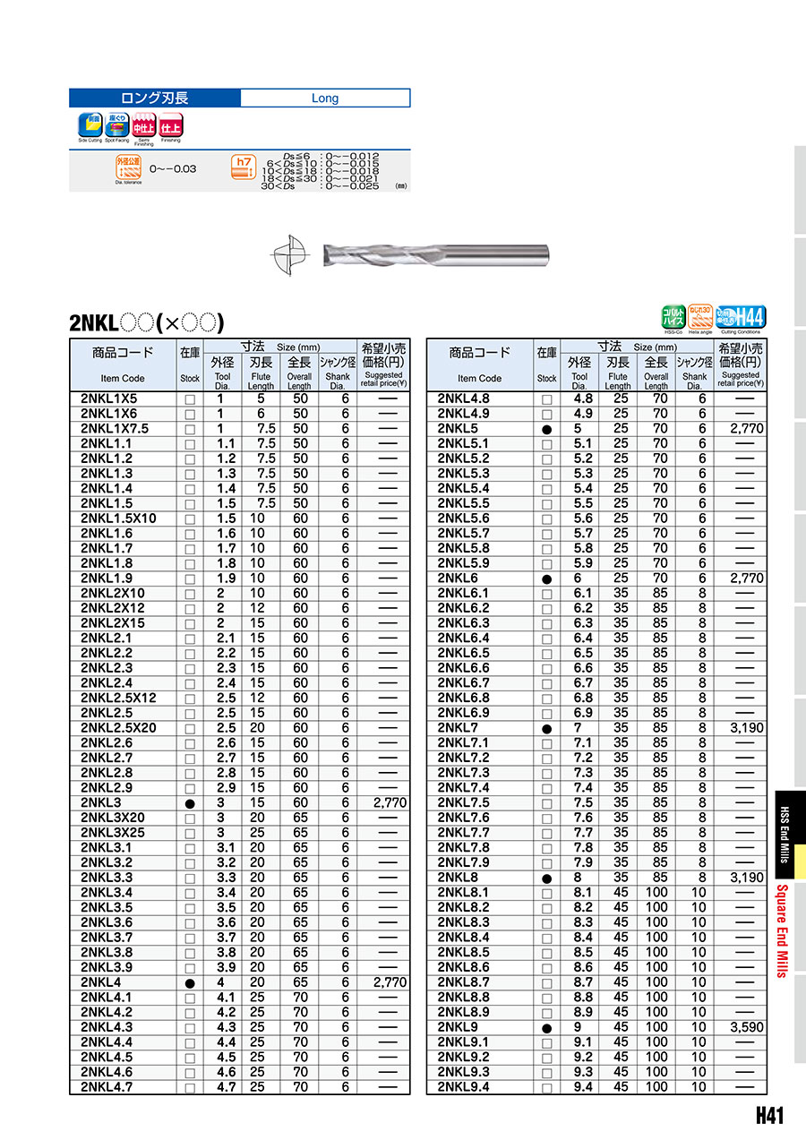The height and width of the screenshot is (1140, 806).
Task: Toggle the stock checkbox for 2NKL2.5X20
Action: pos(190,729)
